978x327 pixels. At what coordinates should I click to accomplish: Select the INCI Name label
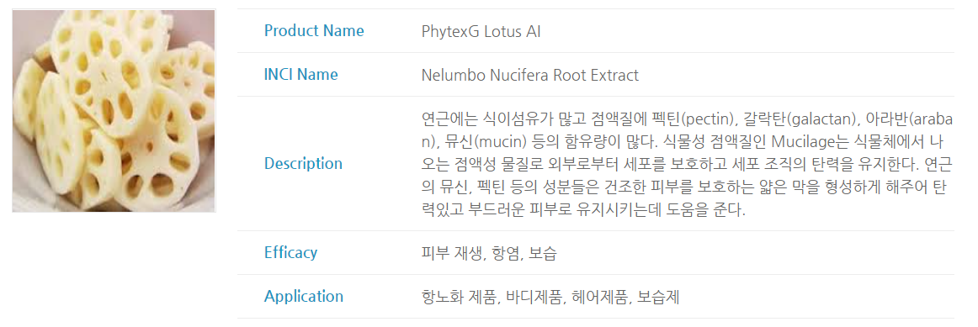point(300,75)
